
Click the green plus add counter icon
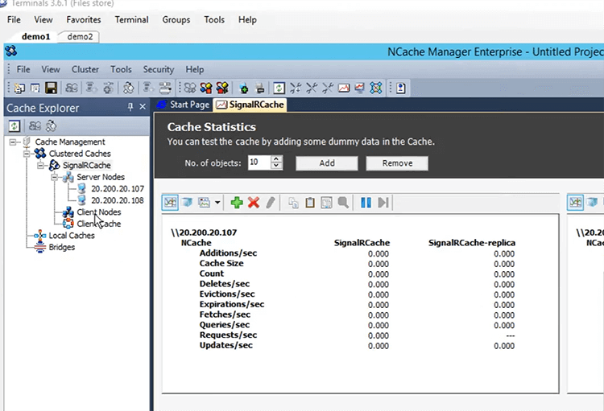pyautogui.click(x=237, y=203)
